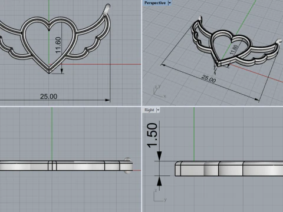Select the 25.00 dimension in top-left viewport
This screenshot has height=212, width=283.
(x=48, y=97)
